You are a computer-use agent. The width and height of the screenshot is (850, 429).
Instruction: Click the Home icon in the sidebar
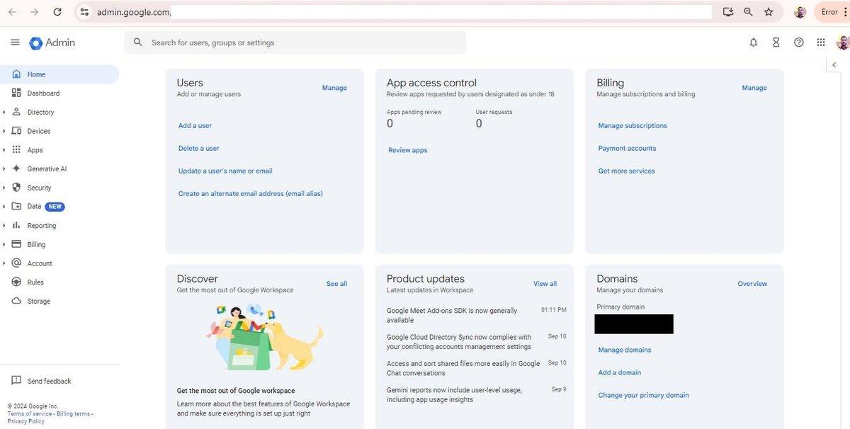point(16,74)
